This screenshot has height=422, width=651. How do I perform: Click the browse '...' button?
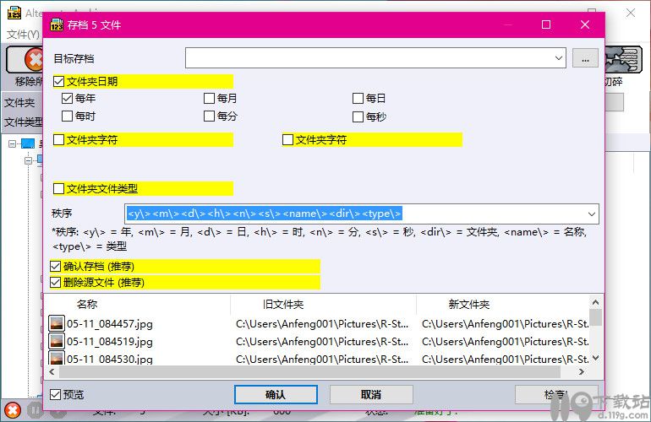585,58
